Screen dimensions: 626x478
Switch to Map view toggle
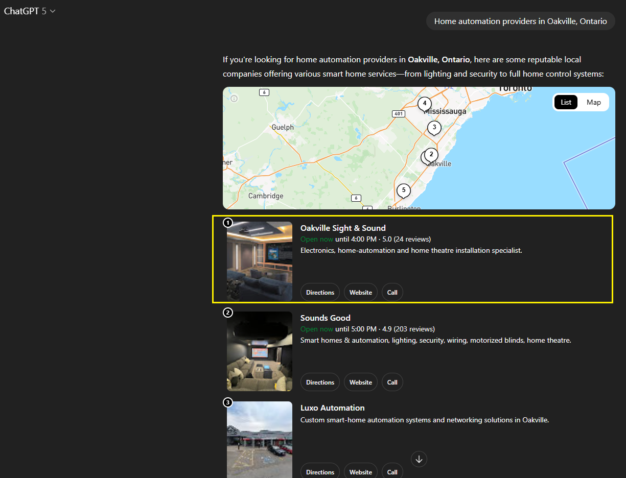pos(593,102)
